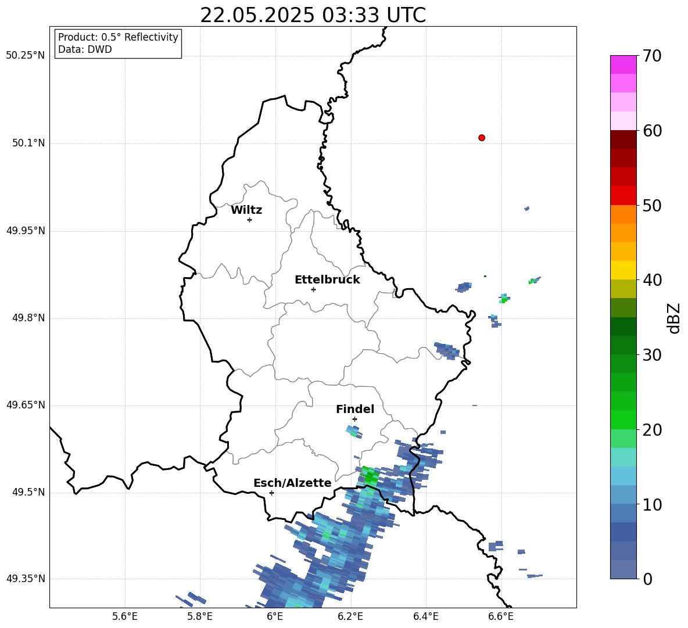Click the Wiltz city label
The height and width of the screenshot is (628, 688).
coord(246,210)
